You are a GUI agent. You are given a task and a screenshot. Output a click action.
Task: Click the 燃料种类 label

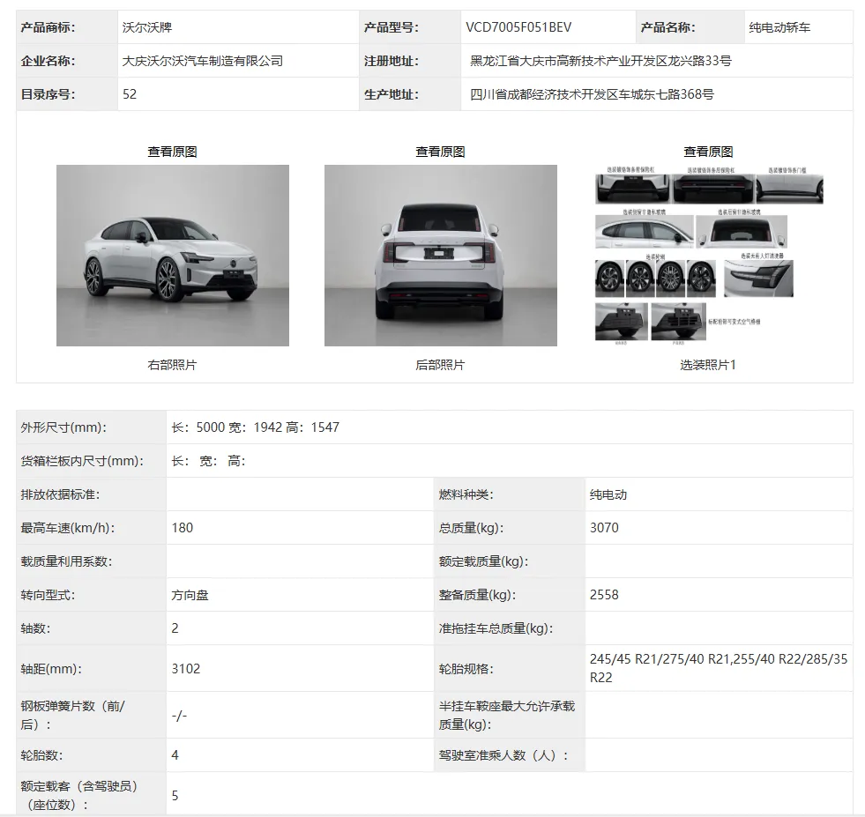pos(466,494)
